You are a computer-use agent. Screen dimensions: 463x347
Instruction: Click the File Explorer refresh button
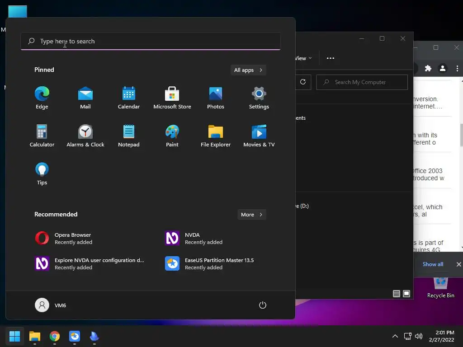[303, 82]
